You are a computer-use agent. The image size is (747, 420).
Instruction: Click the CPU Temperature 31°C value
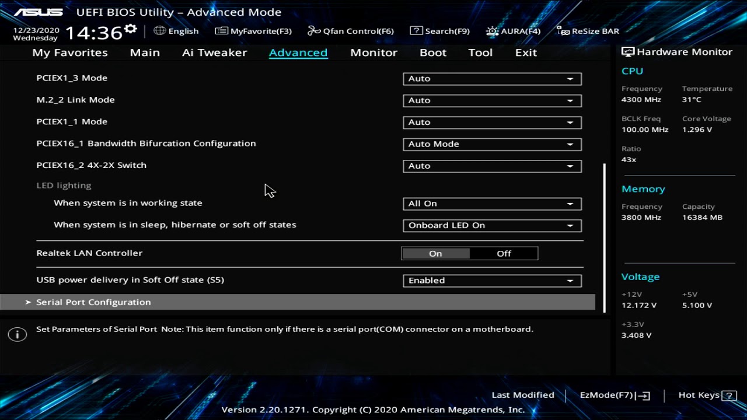[692, 100]
